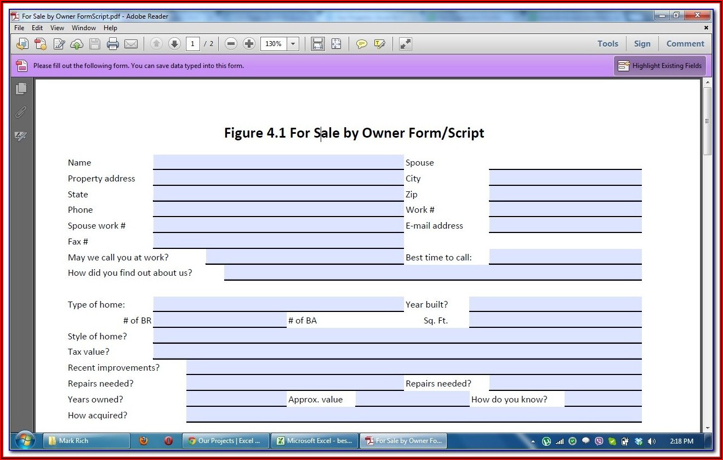Image resolution: width=723 pixels, height=460 pixels.
Task: Click the Name input field
Action: click(278, 162)
